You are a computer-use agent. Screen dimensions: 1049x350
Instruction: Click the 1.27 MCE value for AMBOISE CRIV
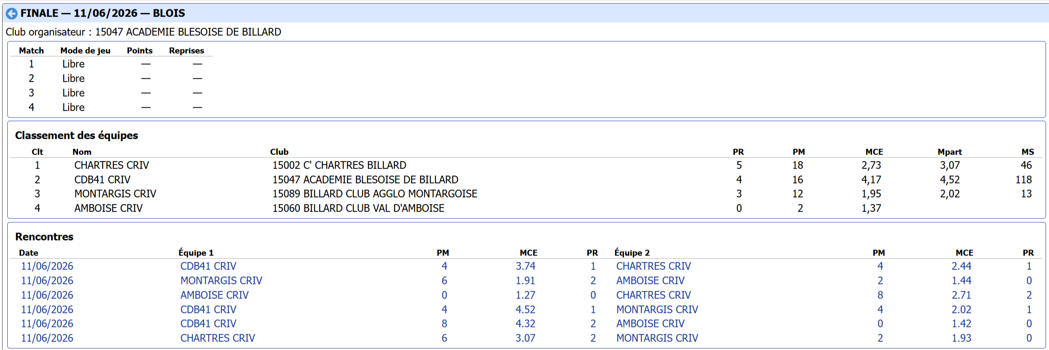(x=525, y=295)
